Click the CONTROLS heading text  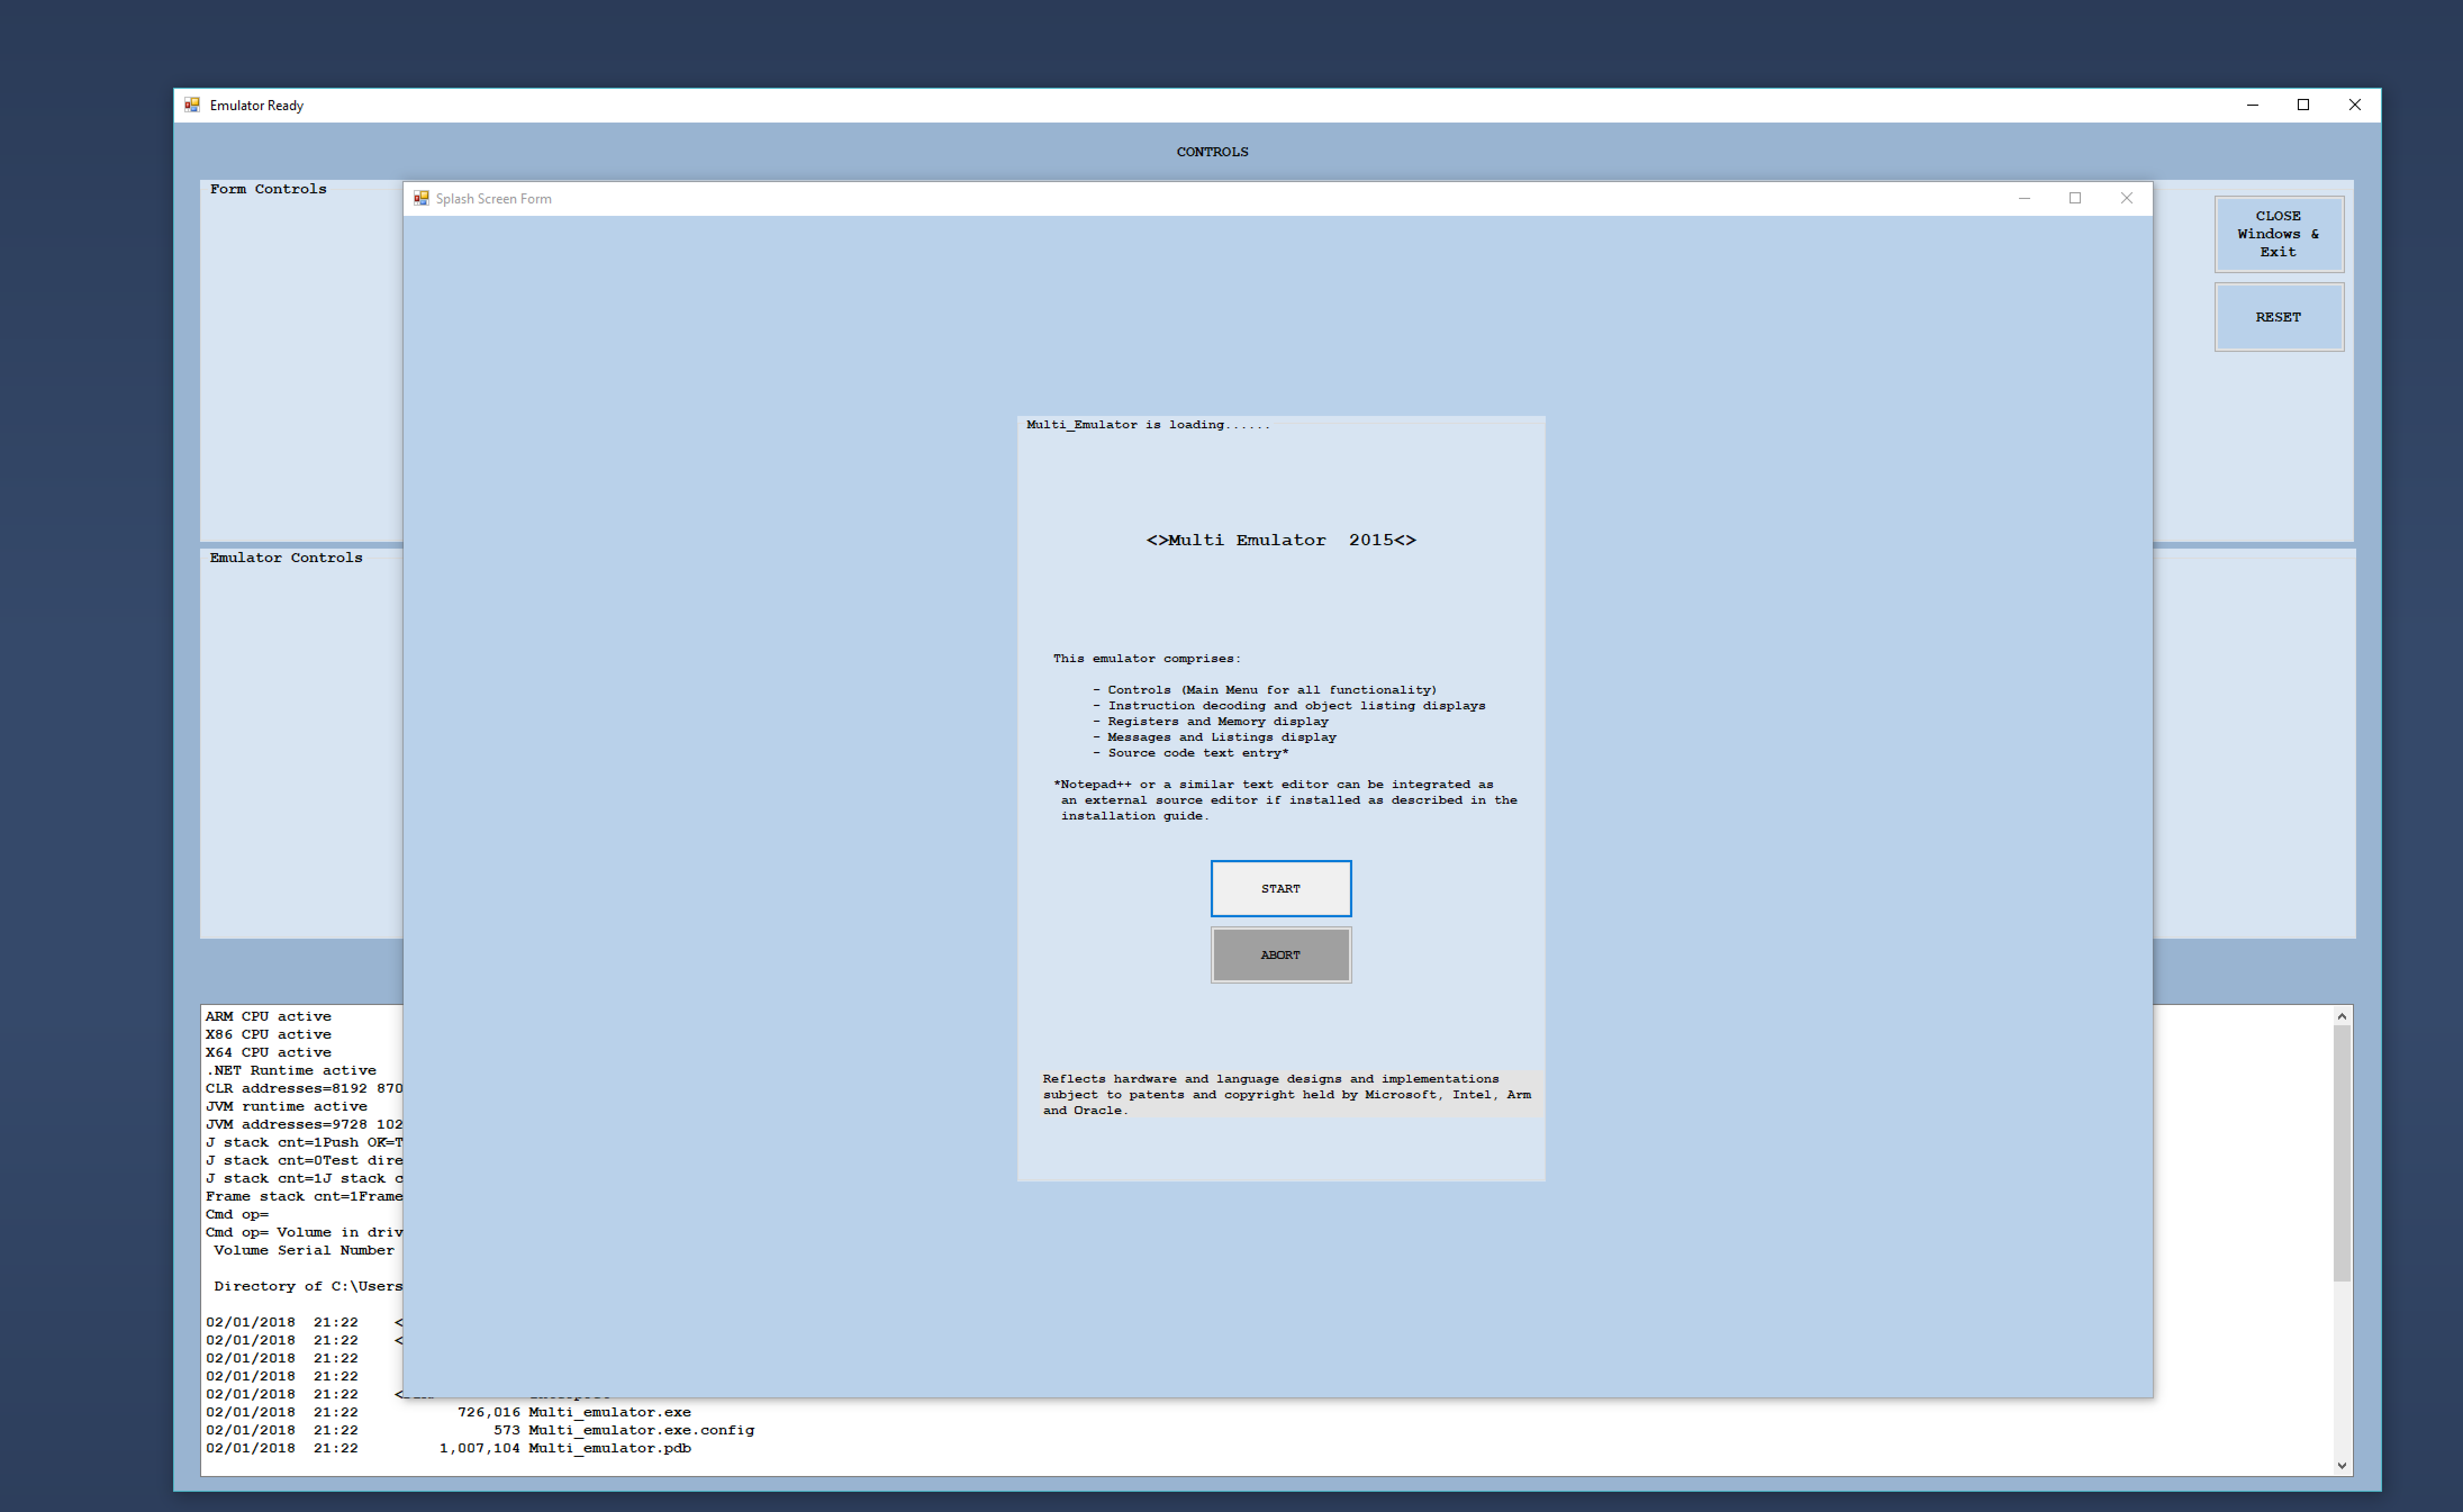[1212, 152]
